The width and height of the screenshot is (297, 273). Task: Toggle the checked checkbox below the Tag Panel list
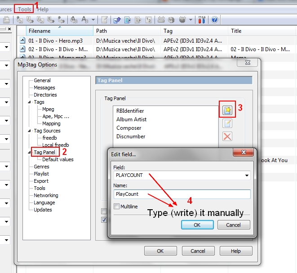(x=104, y=220)
